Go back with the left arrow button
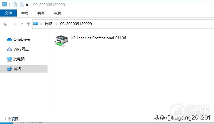This screenshot has height=124, width=214. [6, 24]
